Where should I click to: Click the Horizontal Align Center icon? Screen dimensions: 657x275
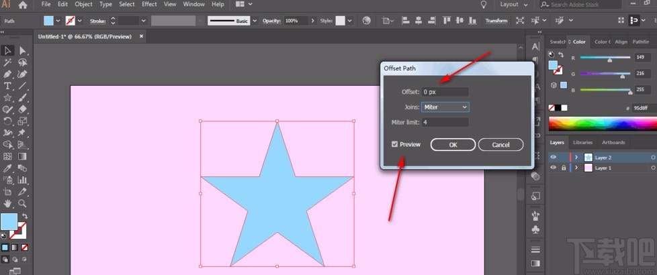417,21
